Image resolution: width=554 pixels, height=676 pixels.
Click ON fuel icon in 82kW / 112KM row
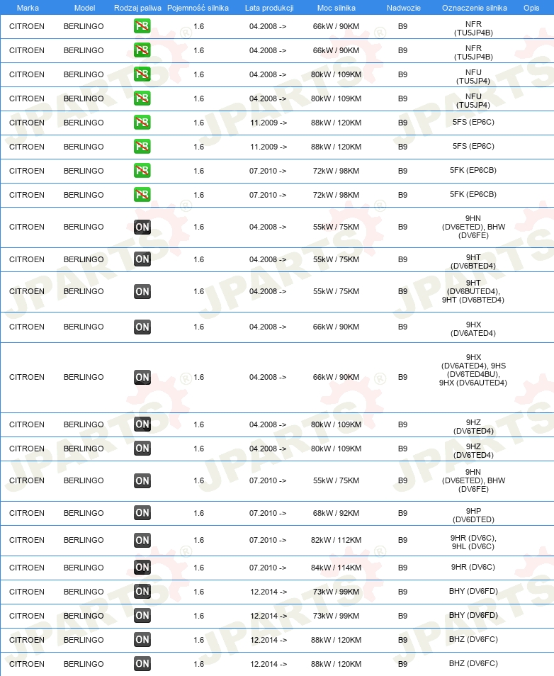142,540
